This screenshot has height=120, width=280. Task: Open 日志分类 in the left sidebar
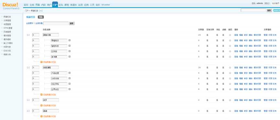[7, 51]
